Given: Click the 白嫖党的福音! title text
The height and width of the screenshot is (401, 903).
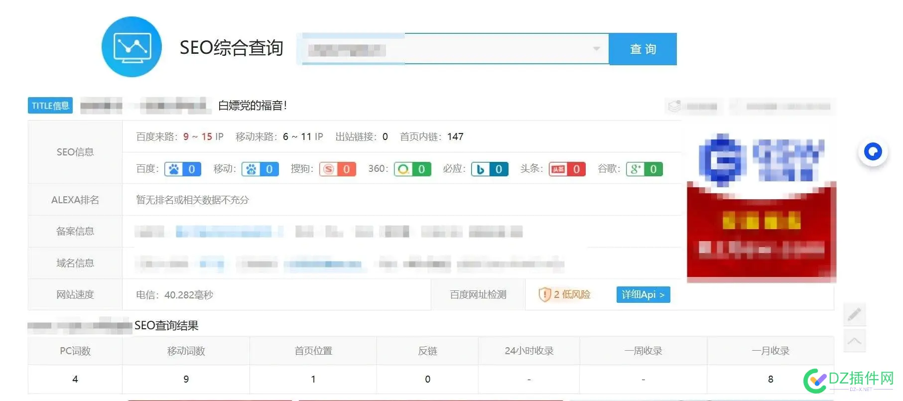Looking at the screenshot, I should tap(253, 106).
